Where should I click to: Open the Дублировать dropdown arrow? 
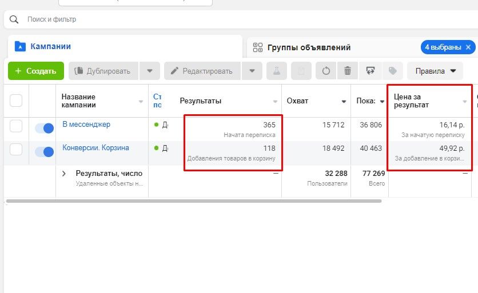click(x=150, y=71)
